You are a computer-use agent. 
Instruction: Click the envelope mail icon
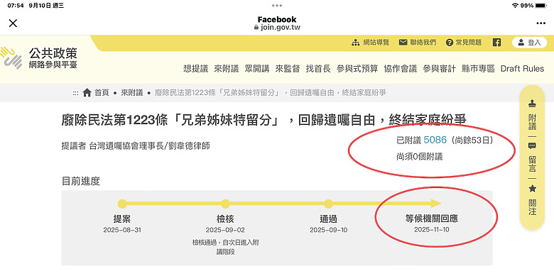[403, 43]
